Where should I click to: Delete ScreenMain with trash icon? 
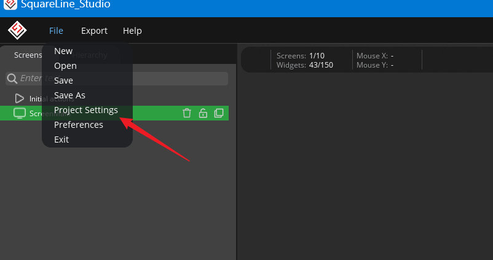(x=187, y=113)
